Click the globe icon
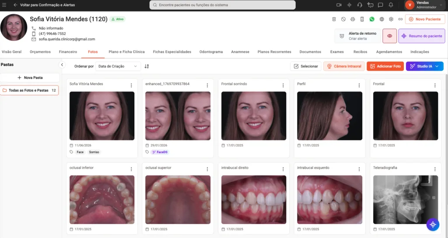448x238 pixels. point(381,19)
